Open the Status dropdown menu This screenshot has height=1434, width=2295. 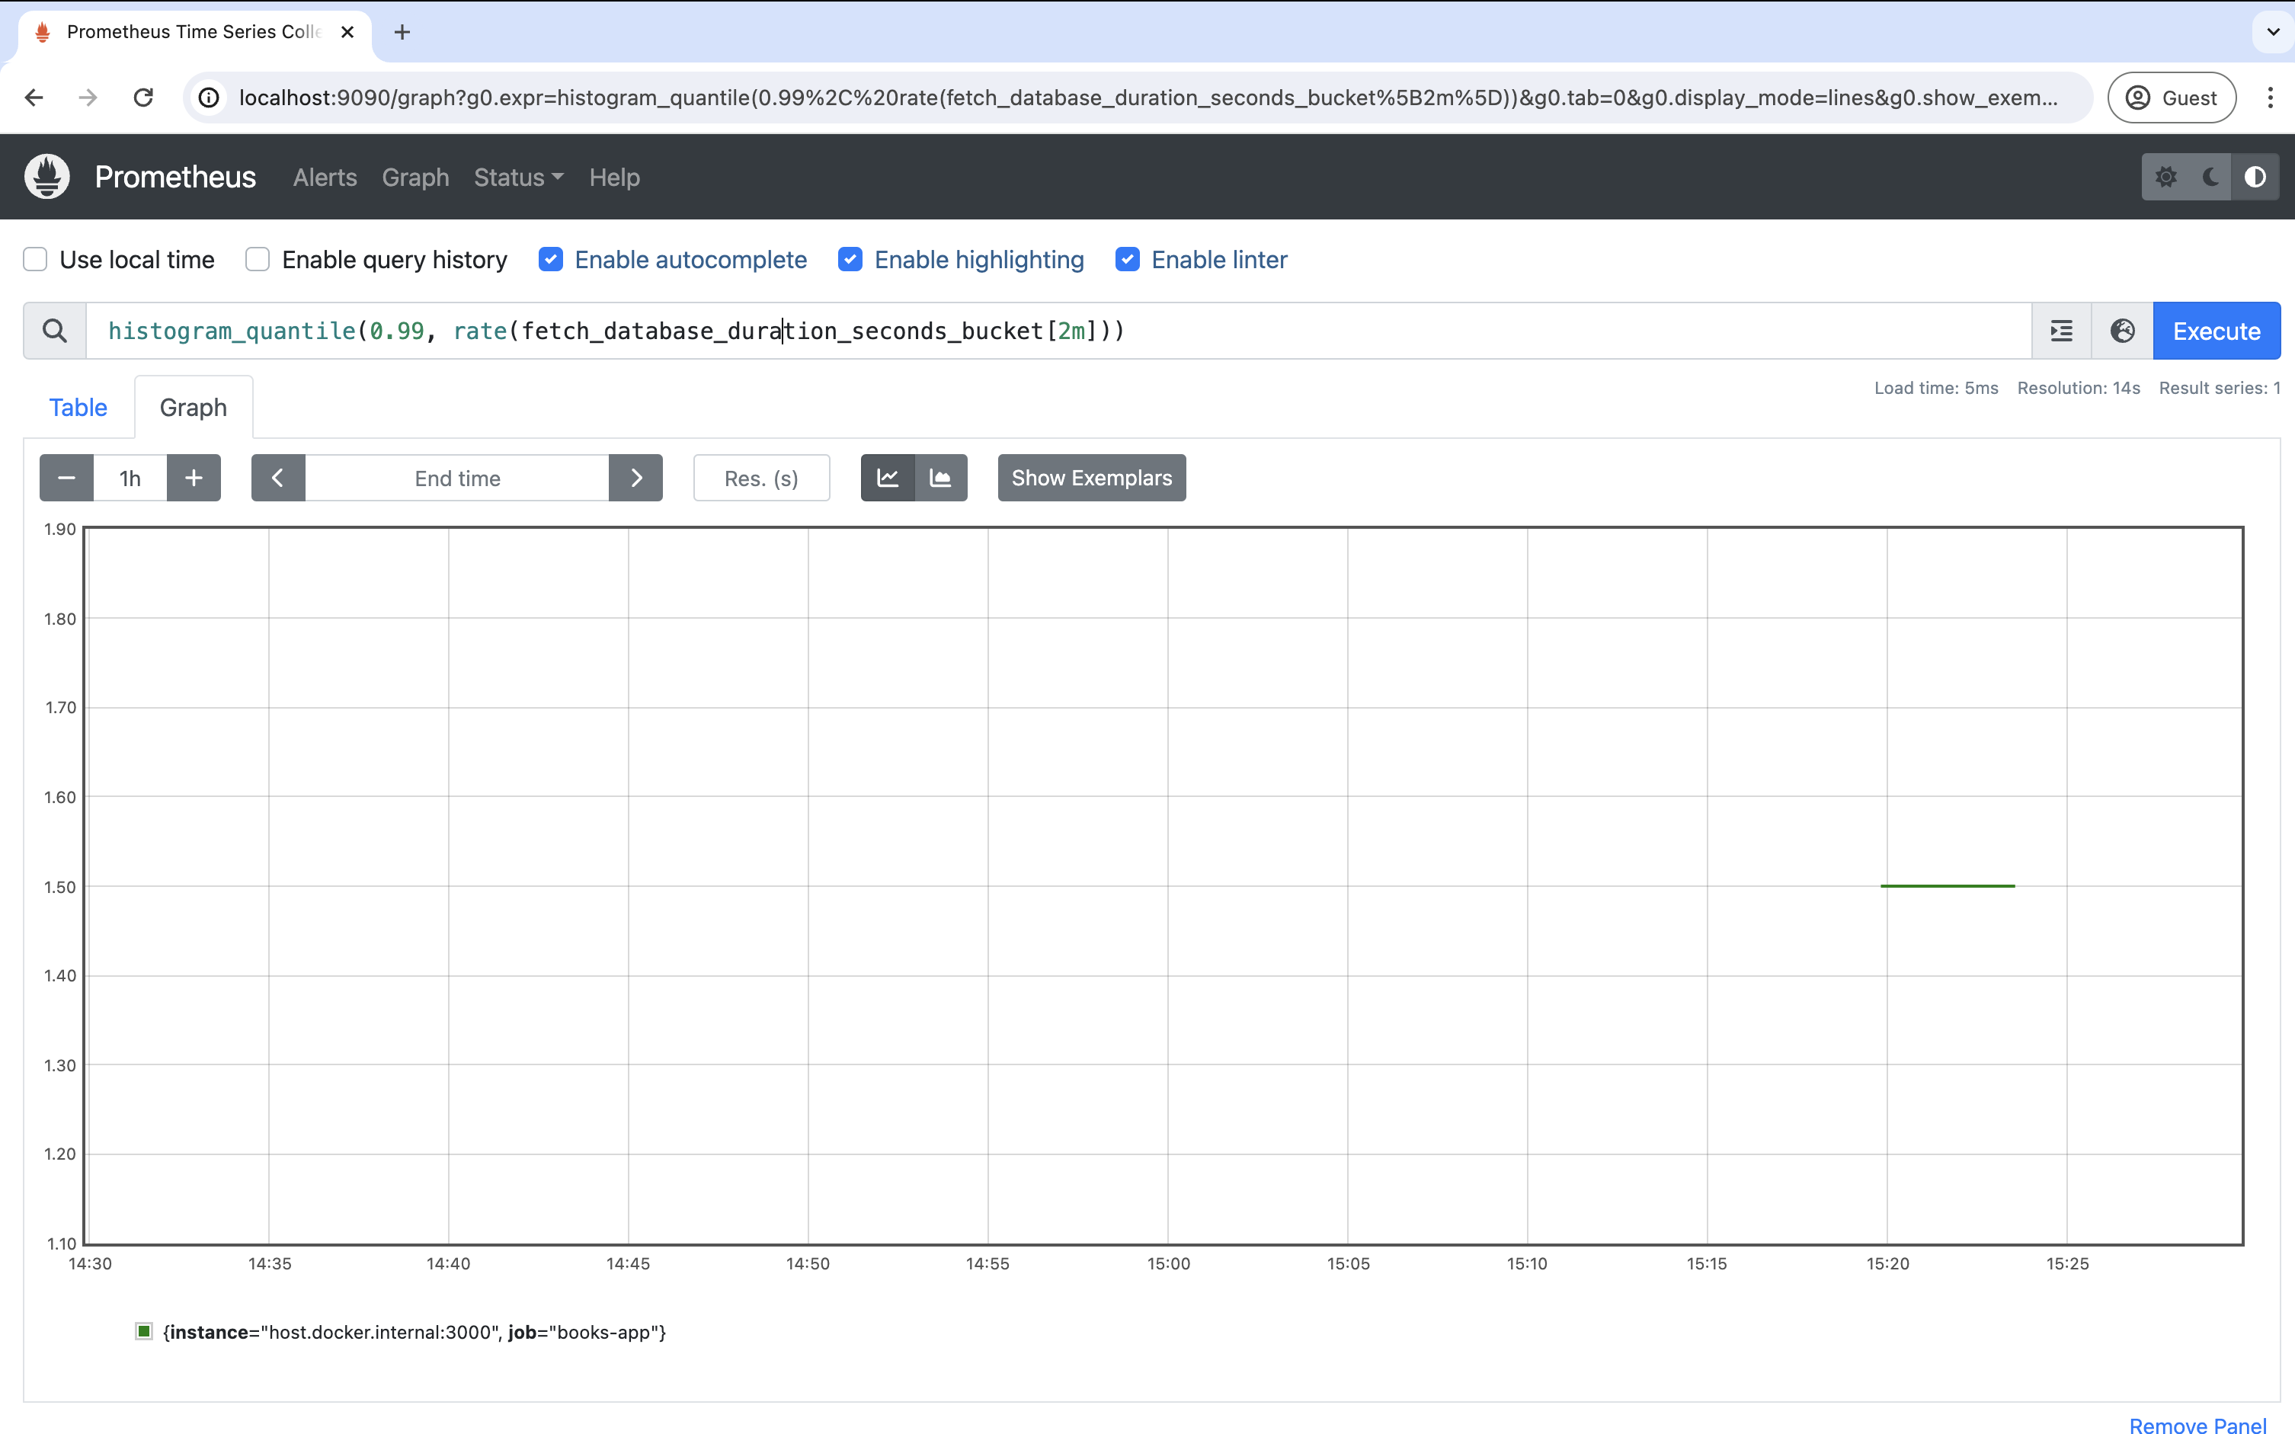coord(519,178)
